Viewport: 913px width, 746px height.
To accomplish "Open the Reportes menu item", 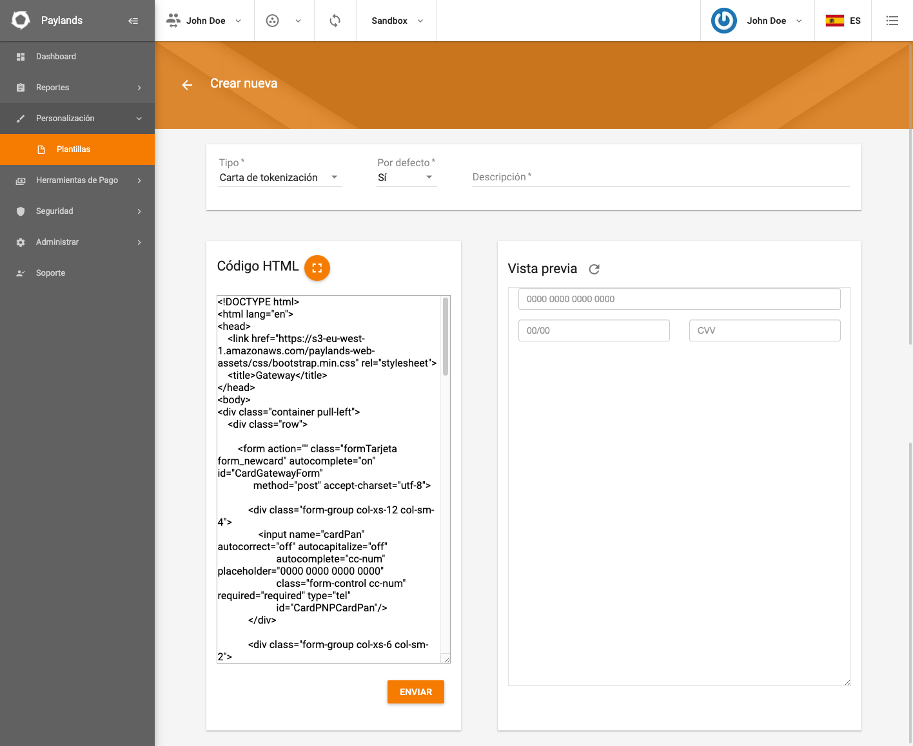I will 77,88.
